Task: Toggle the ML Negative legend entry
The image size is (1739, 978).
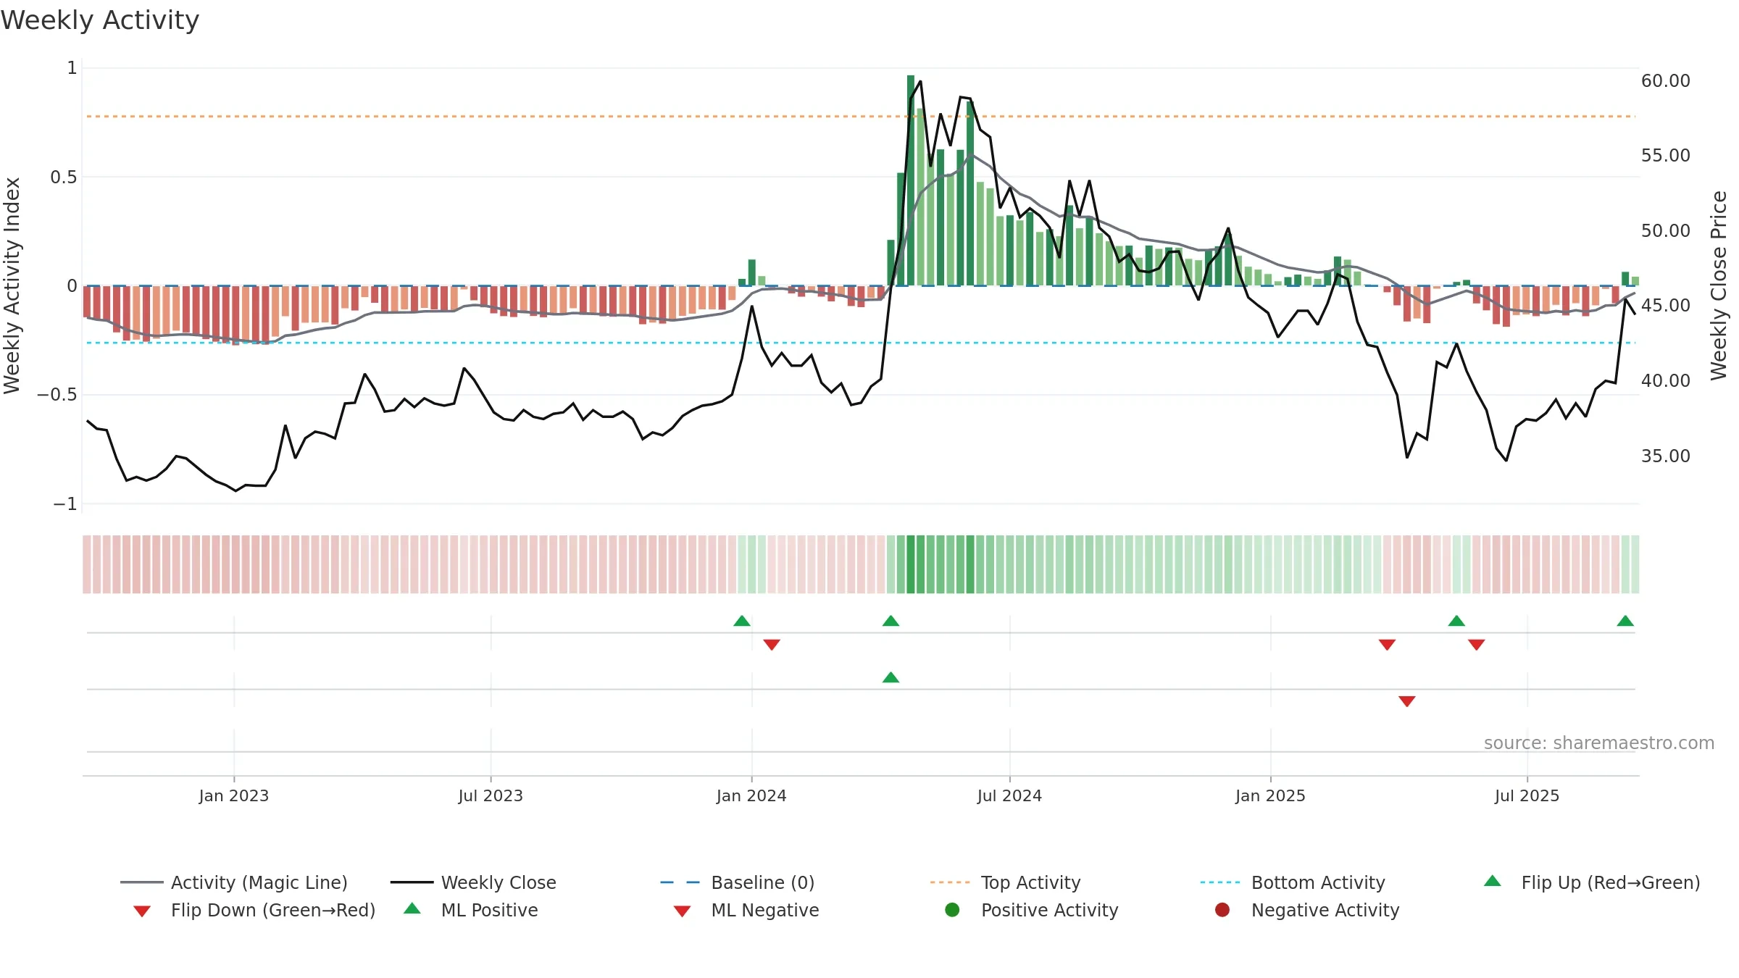Action: (x=746, y=910)
